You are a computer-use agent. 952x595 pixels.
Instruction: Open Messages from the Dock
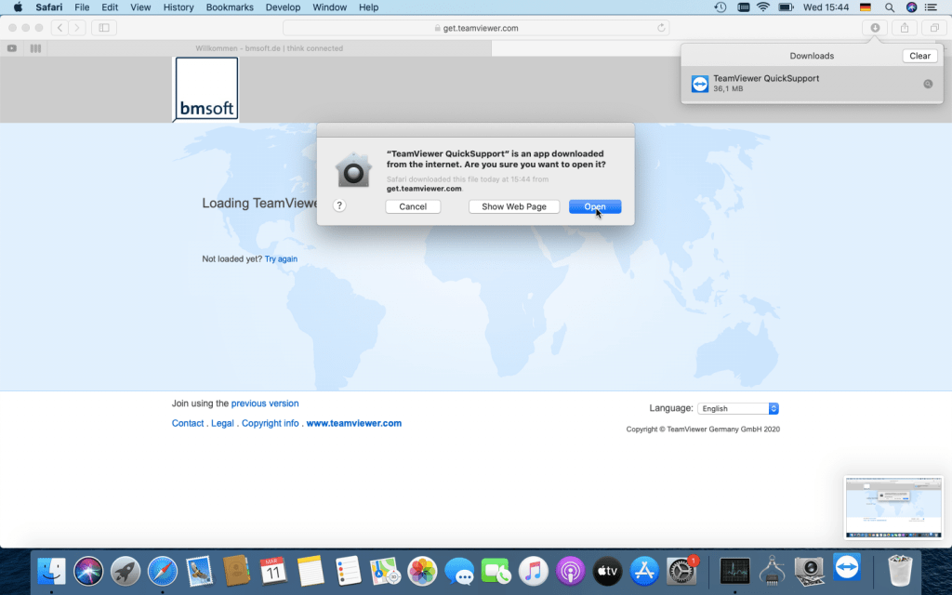459,572
